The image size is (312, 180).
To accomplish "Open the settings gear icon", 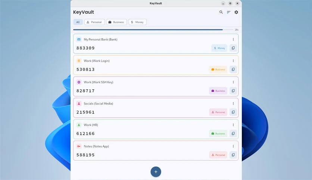I will pyautogui.click(x=236, y=12).
